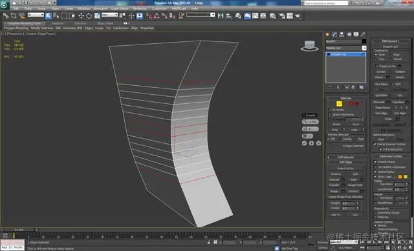Open the selection filter dropdown in toolbar

click(36, 15)
